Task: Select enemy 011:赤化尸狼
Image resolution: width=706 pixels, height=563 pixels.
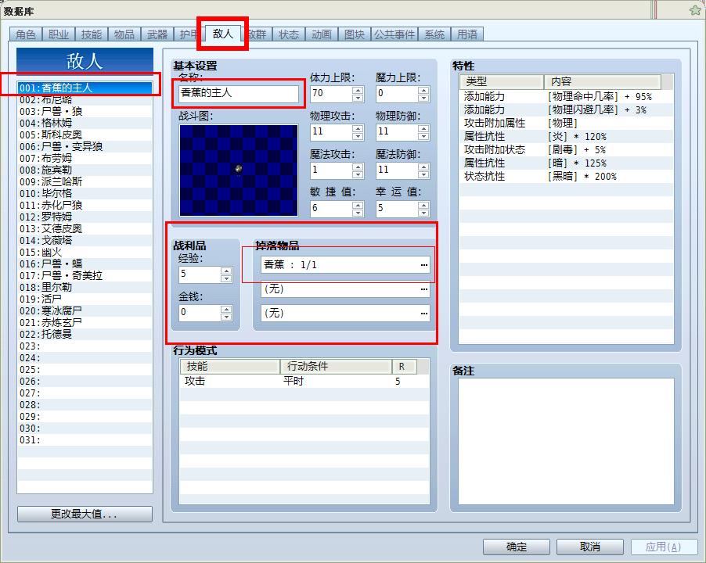Action: point(85,205)
